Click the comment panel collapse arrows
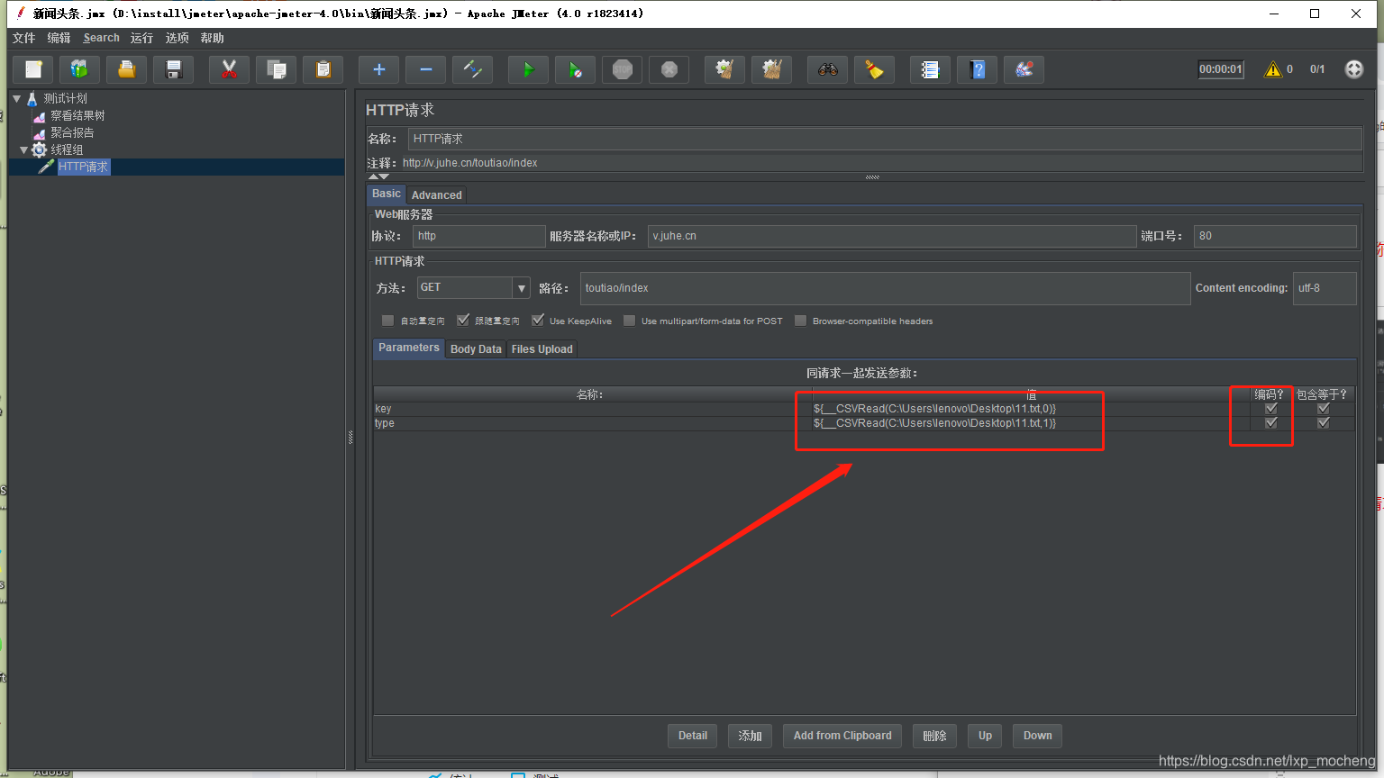This screenshot has height=778, width=1384. coord(378,176)
